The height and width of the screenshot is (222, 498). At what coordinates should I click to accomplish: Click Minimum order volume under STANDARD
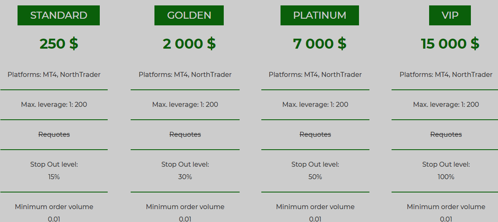(x=54, y=207)
